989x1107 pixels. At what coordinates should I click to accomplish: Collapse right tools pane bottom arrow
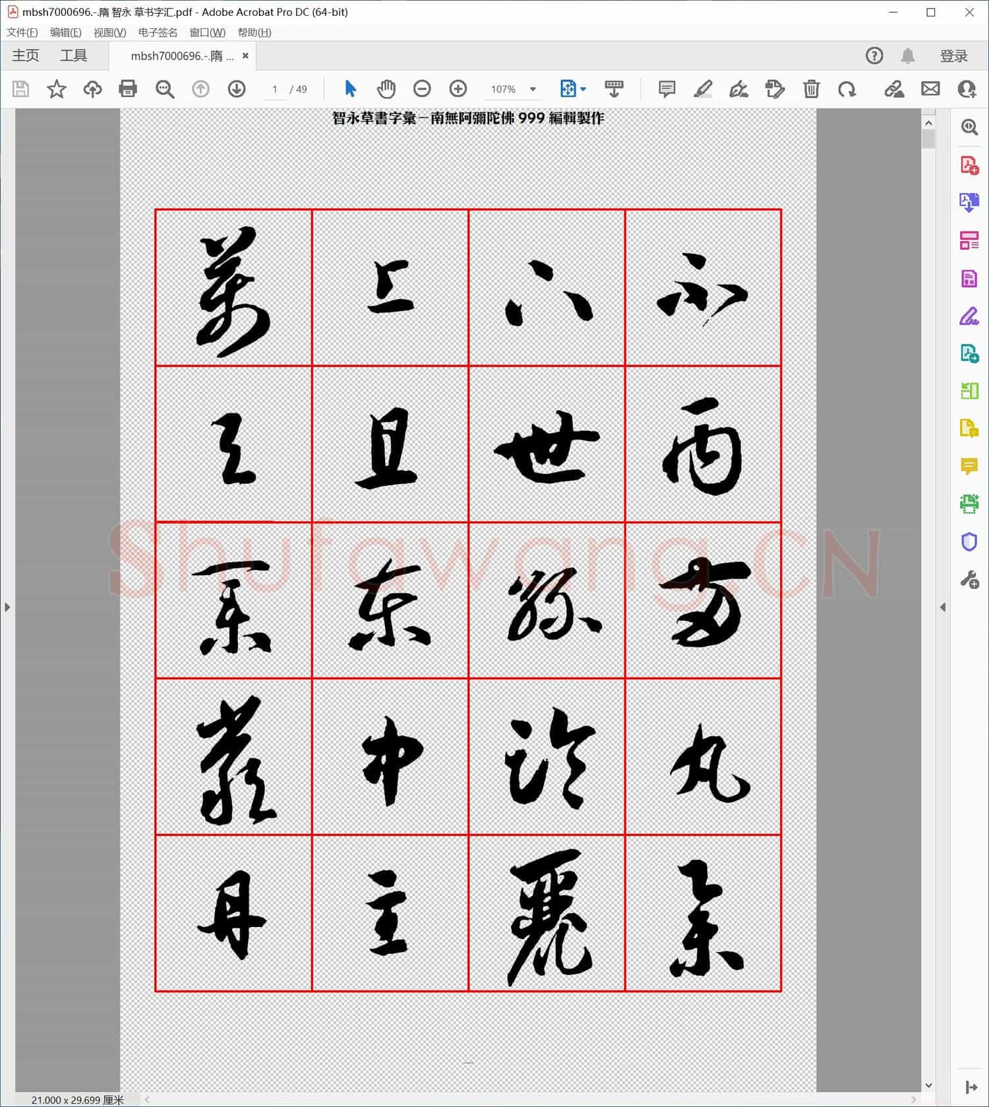[971, 1087]
